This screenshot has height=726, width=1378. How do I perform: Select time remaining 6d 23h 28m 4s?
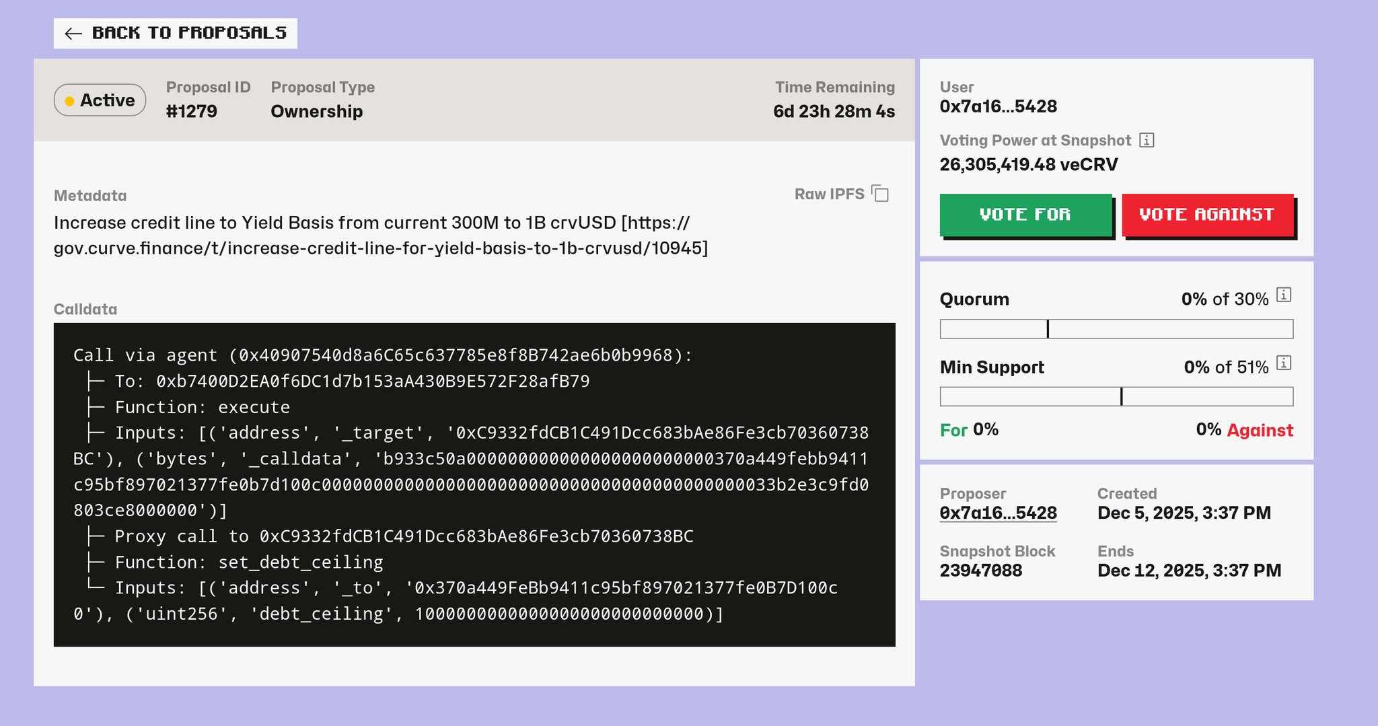pyautogui.click(x=834, y=111)
